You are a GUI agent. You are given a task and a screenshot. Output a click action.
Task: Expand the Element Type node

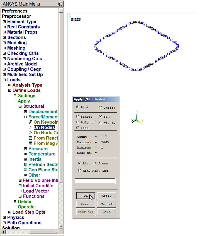click(4, 21)
